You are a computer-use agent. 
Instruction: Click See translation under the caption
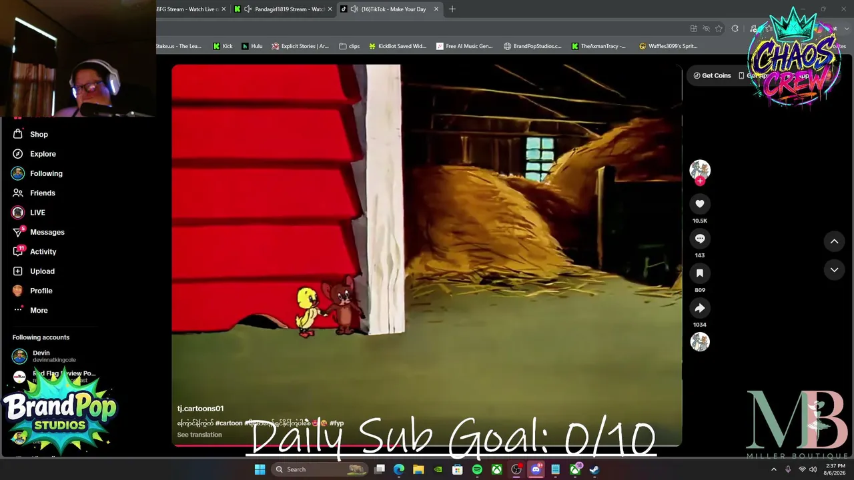pos(199,435)
